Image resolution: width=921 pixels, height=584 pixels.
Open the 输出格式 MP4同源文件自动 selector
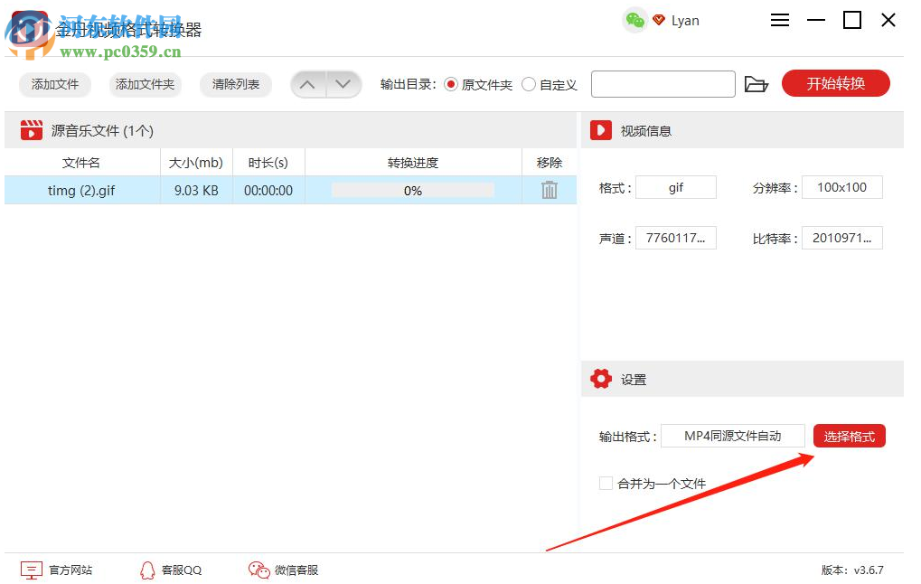click(733, 435)
